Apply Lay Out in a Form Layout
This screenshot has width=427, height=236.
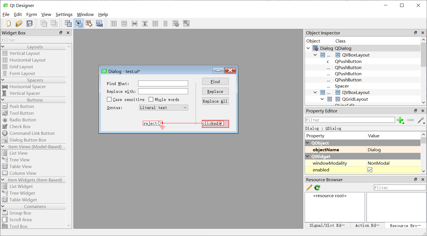pos(165,23)
